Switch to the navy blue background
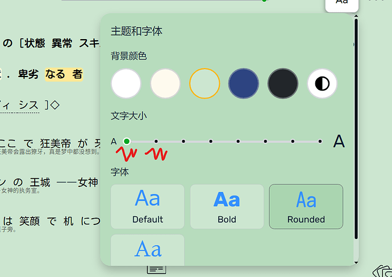Screen dimensions: 392x277 244,84
